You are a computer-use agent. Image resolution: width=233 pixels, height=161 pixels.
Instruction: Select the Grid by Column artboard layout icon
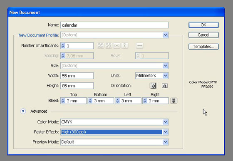tap(109, 46)
